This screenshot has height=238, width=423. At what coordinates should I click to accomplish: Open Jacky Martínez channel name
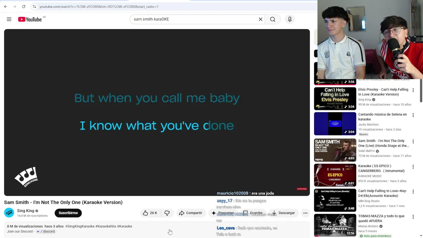click(368, 125)
